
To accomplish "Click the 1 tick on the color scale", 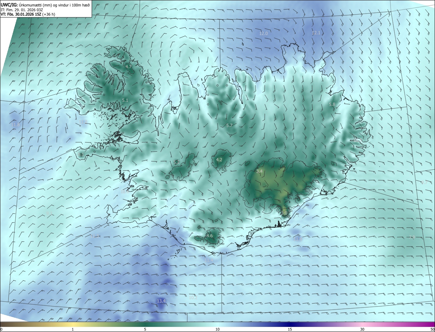I will click(x=73, y=329).
